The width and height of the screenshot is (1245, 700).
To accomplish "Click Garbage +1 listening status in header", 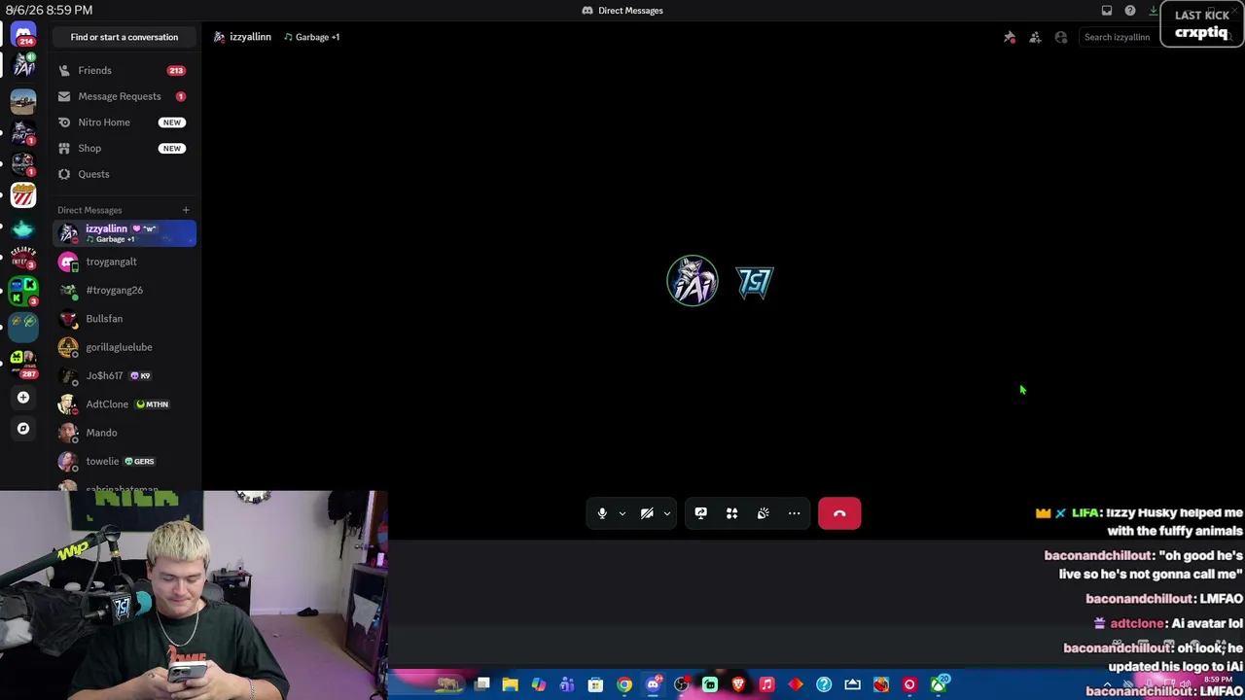I will pyautogui.click(x=312, y=37).
